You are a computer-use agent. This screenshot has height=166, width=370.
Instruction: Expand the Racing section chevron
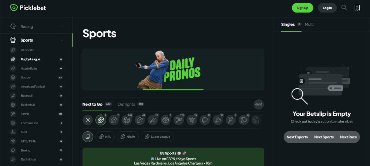point(62,27)
